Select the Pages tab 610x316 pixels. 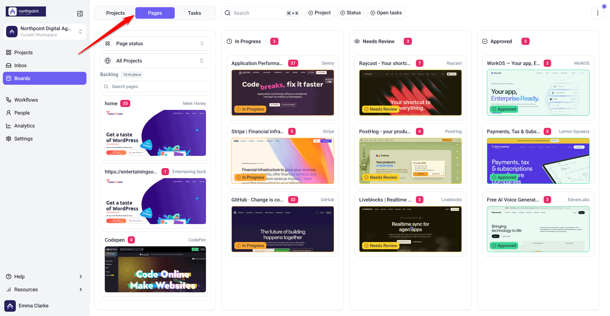point(155,13)
